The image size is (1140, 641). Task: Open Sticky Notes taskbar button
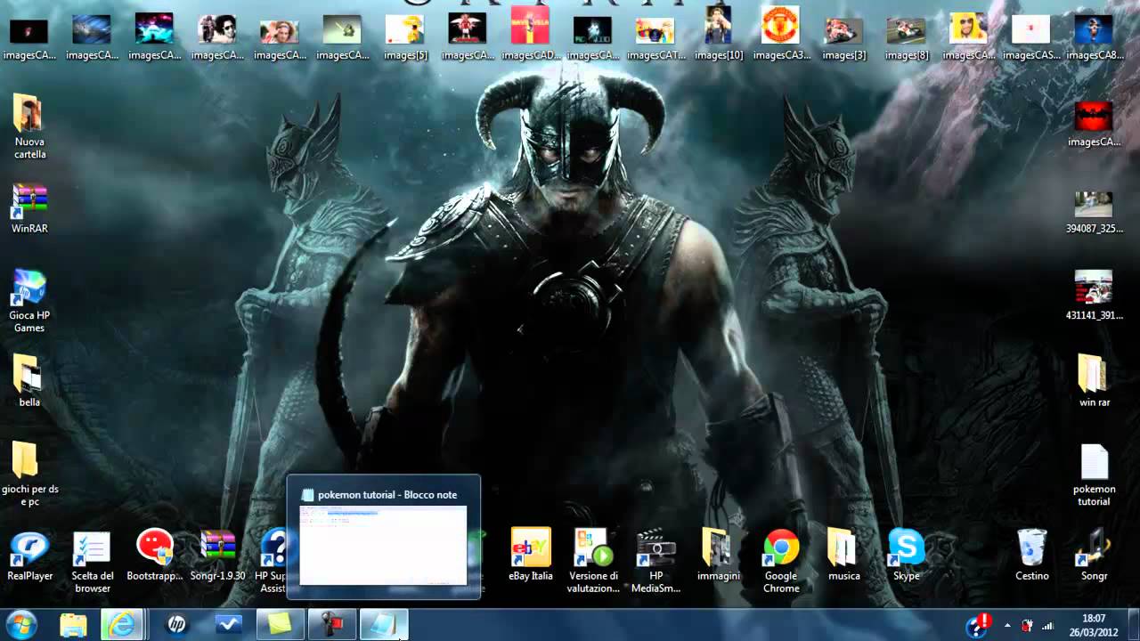tap(281, 625)
